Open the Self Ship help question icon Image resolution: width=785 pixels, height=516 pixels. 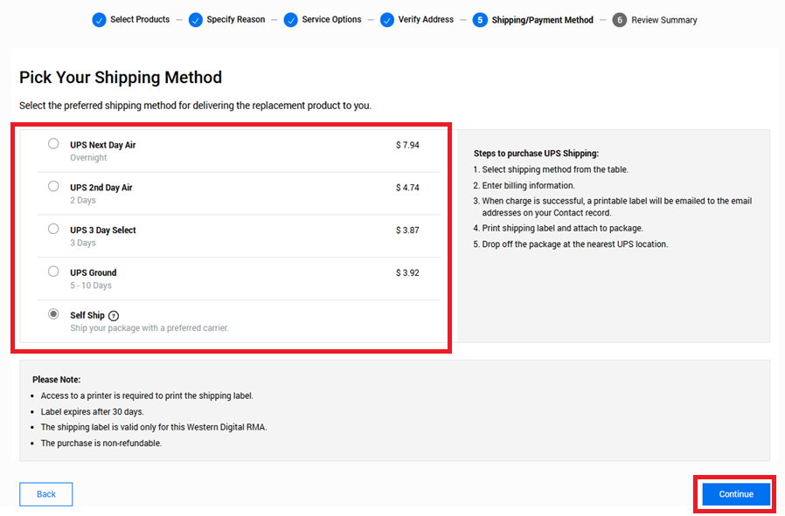point(114,316)
